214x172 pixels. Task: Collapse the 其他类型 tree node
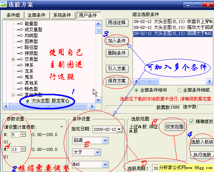point(13,95)
